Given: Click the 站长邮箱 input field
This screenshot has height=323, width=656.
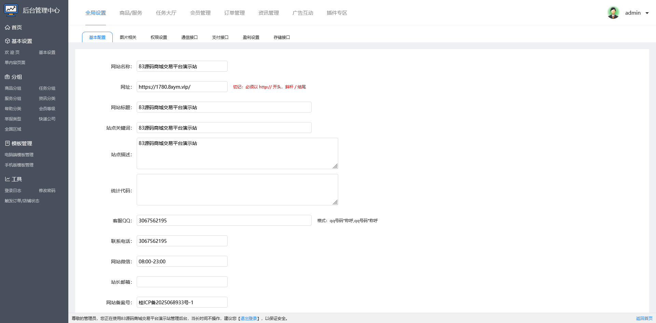Looking at the screenshot, I should pyautogui.click(x=182, y=282).
